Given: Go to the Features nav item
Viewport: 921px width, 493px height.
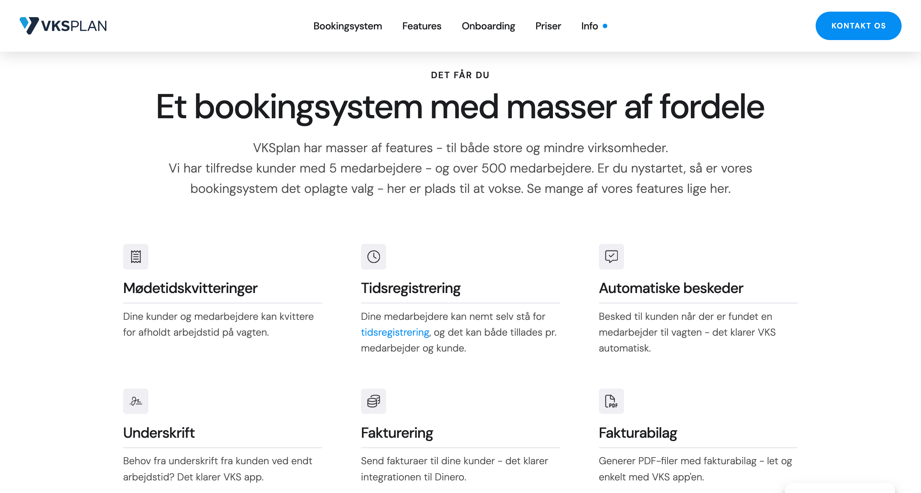Looking at the screenshot, I should [x=421, y=26].
